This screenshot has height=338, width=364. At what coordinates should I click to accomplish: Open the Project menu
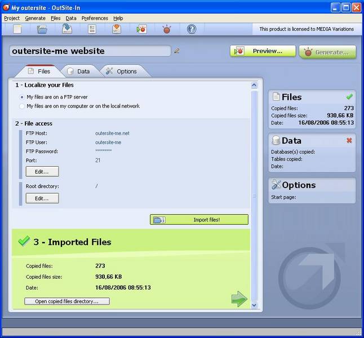[x=12, y=18]
